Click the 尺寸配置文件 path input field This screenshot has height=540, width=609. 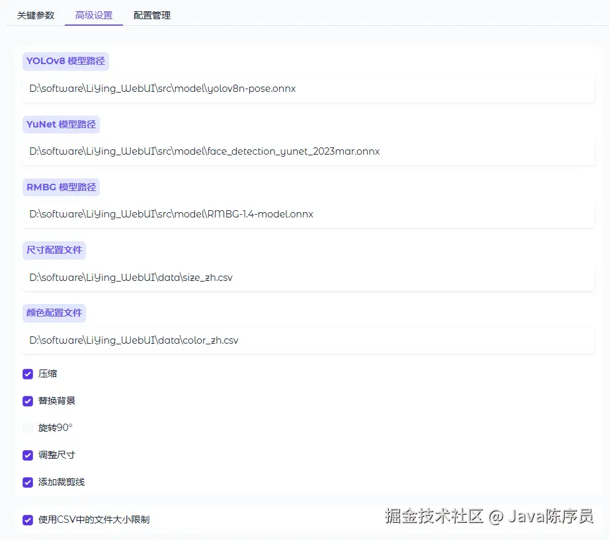(308, 278)
